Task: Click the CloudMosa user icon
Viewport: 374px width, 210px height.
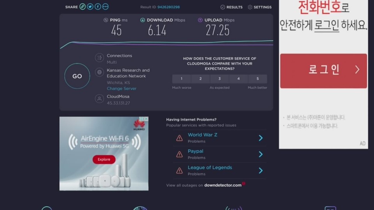Action: pos(99,98)
